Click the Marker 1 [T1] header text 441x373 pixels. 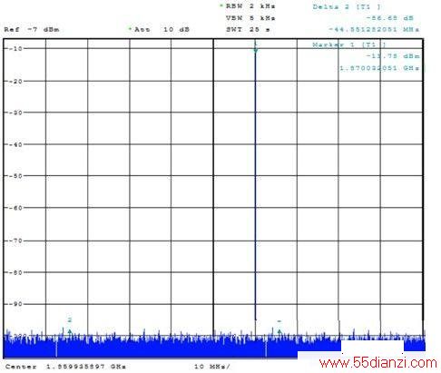click(x=349, y=44)
